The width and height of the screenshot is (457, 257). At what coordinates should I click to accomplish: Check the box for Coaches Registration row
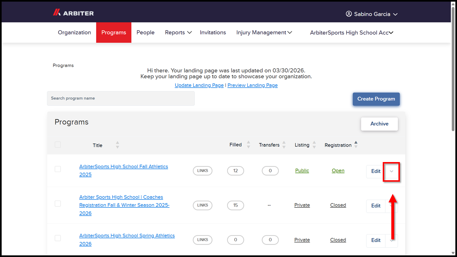(x=58, y=203)
